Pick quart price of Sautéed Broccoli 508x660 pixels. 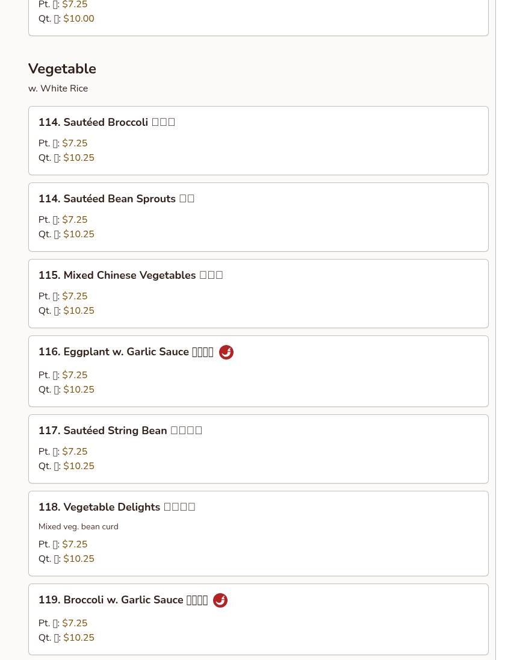79,158
